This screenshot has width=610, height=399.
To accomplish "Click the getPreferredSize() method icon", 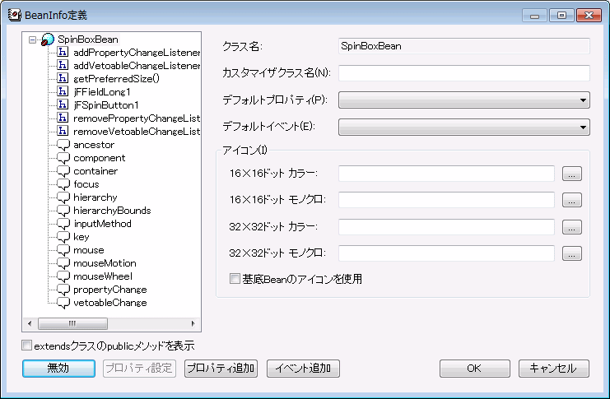I will coord(63,78).
